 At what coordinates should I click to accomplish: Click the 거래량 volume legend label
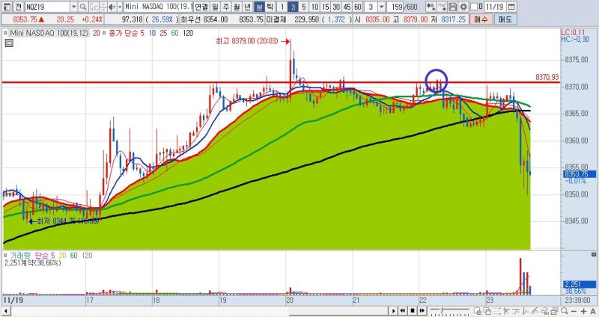point(21,255)
